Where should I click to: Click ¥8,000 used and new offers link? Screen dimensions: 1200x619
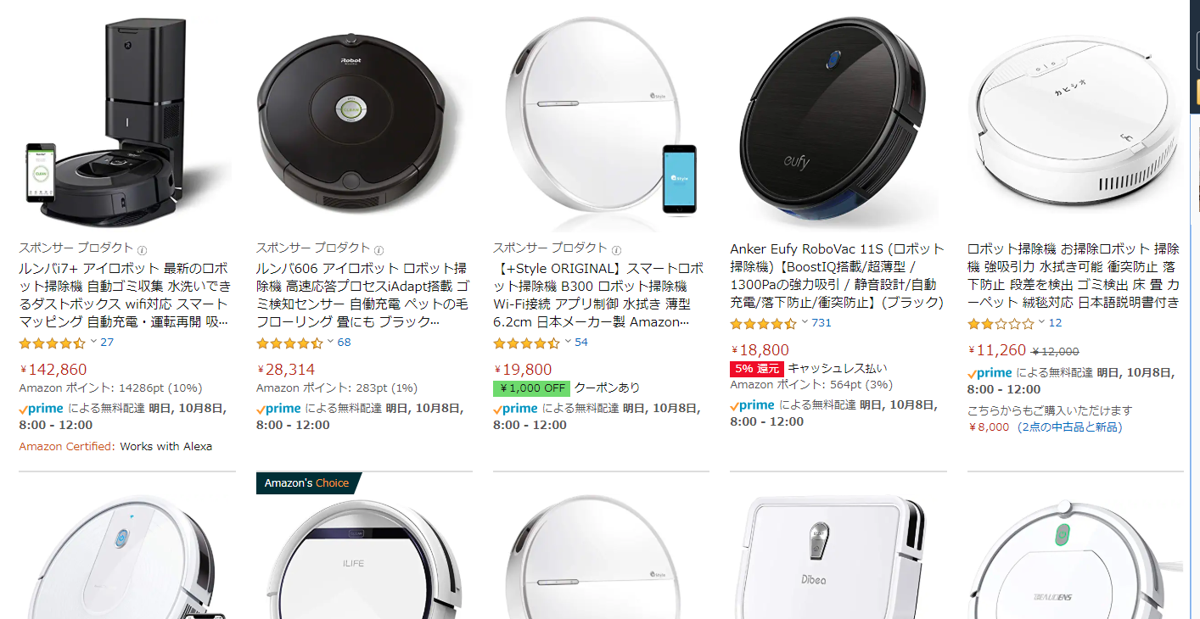(x=1045, y=427)
